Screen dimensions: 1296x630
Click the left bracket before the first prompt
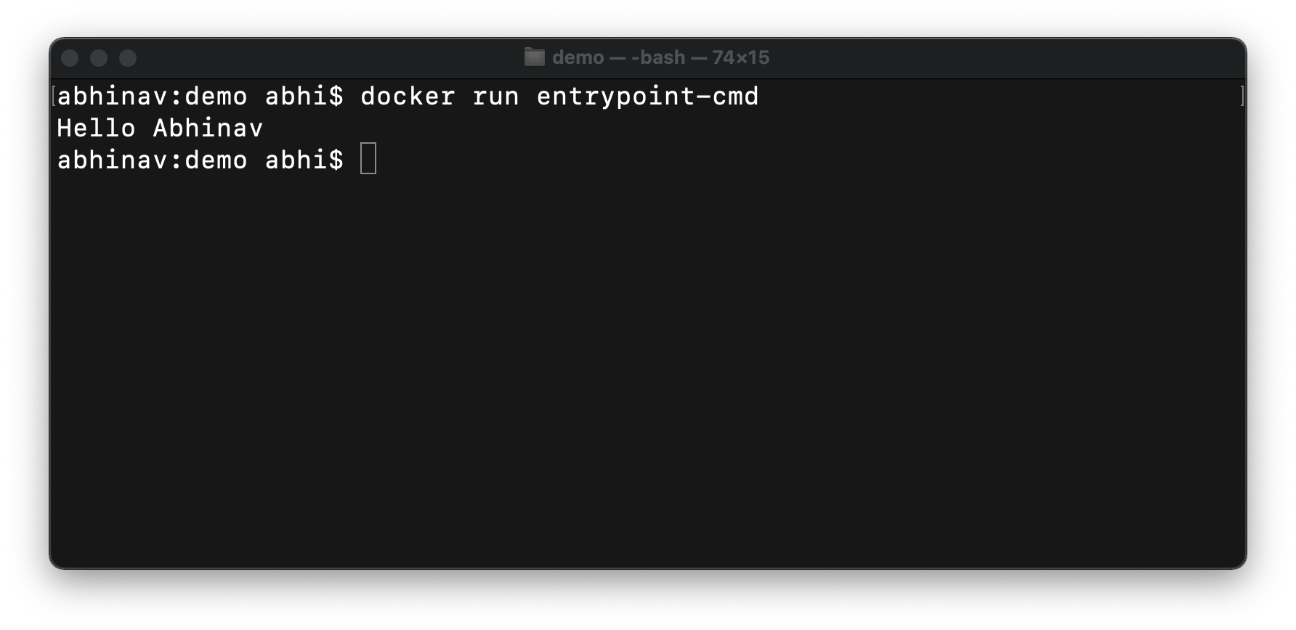[x=54, y=95]
